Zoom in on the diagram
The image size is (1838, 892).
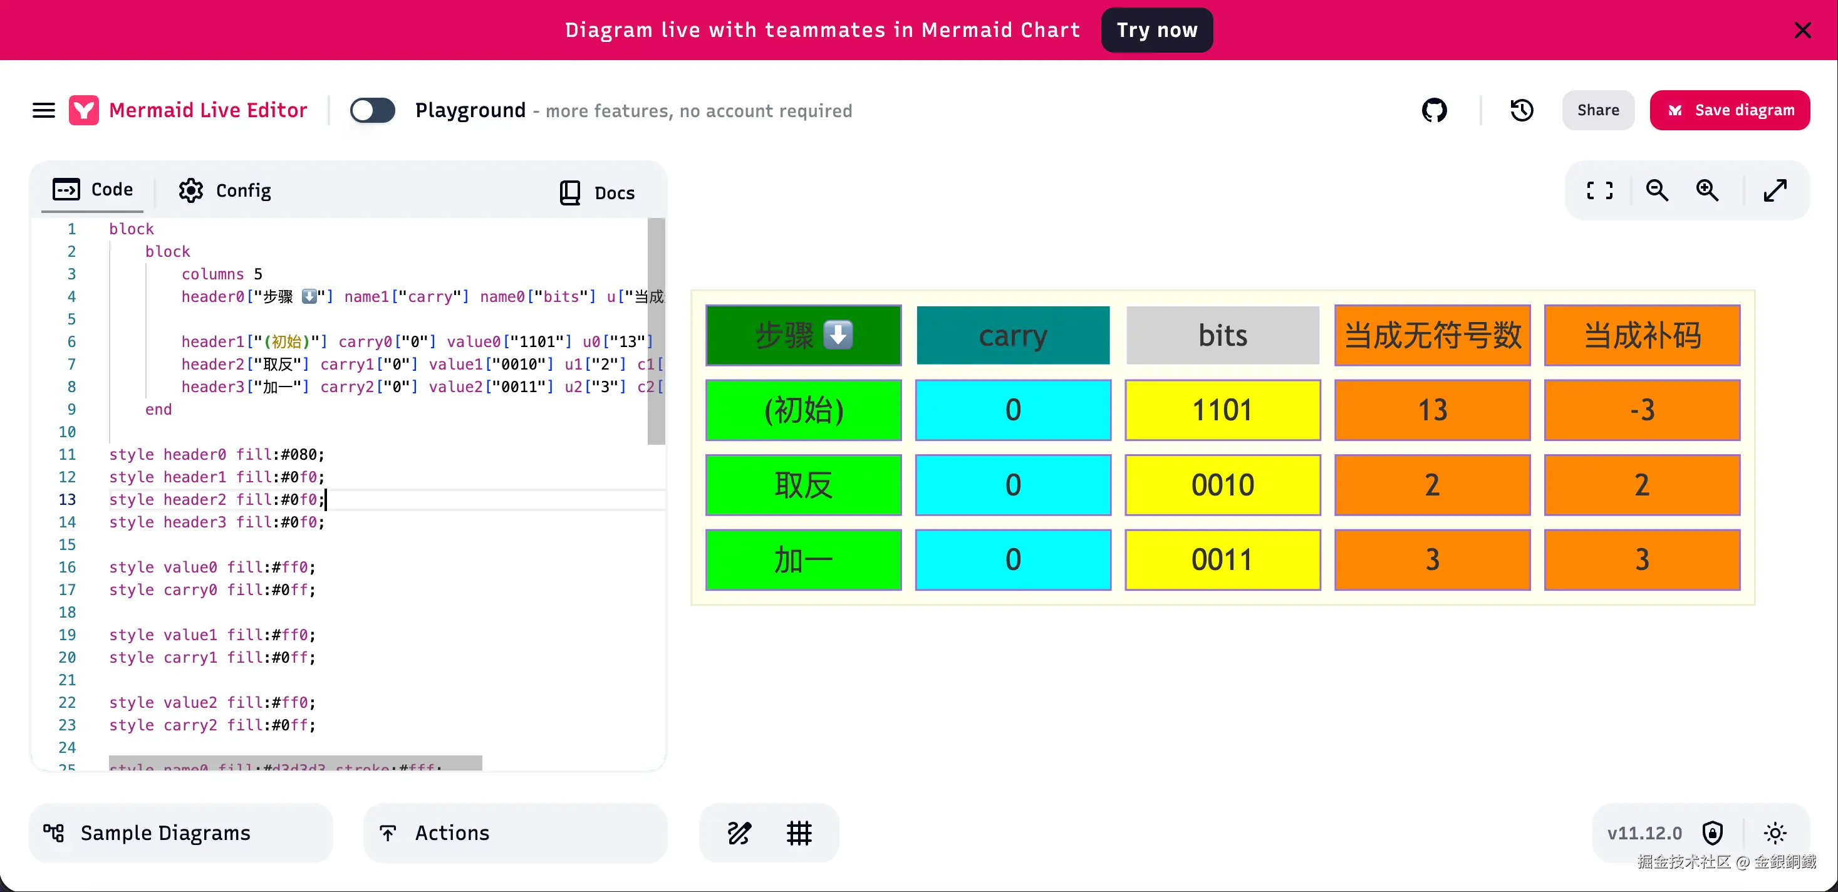(1708, 190)
